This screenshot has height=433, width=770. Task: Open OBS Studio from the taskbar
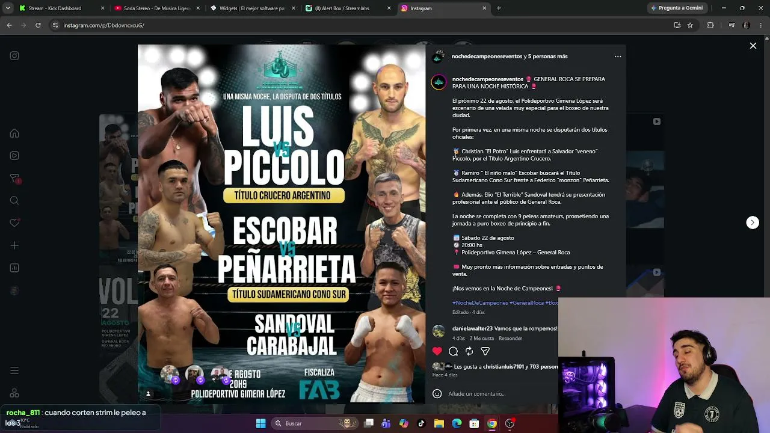tap(510, 423)
